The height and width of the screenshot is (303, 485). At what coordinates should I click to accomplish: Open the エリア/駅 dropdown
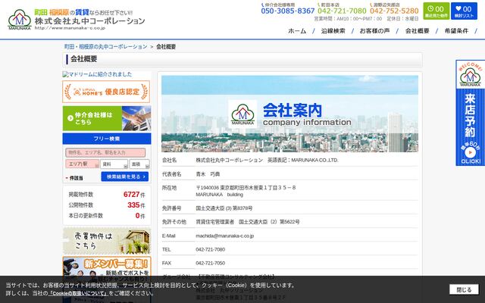pos(83,164)
